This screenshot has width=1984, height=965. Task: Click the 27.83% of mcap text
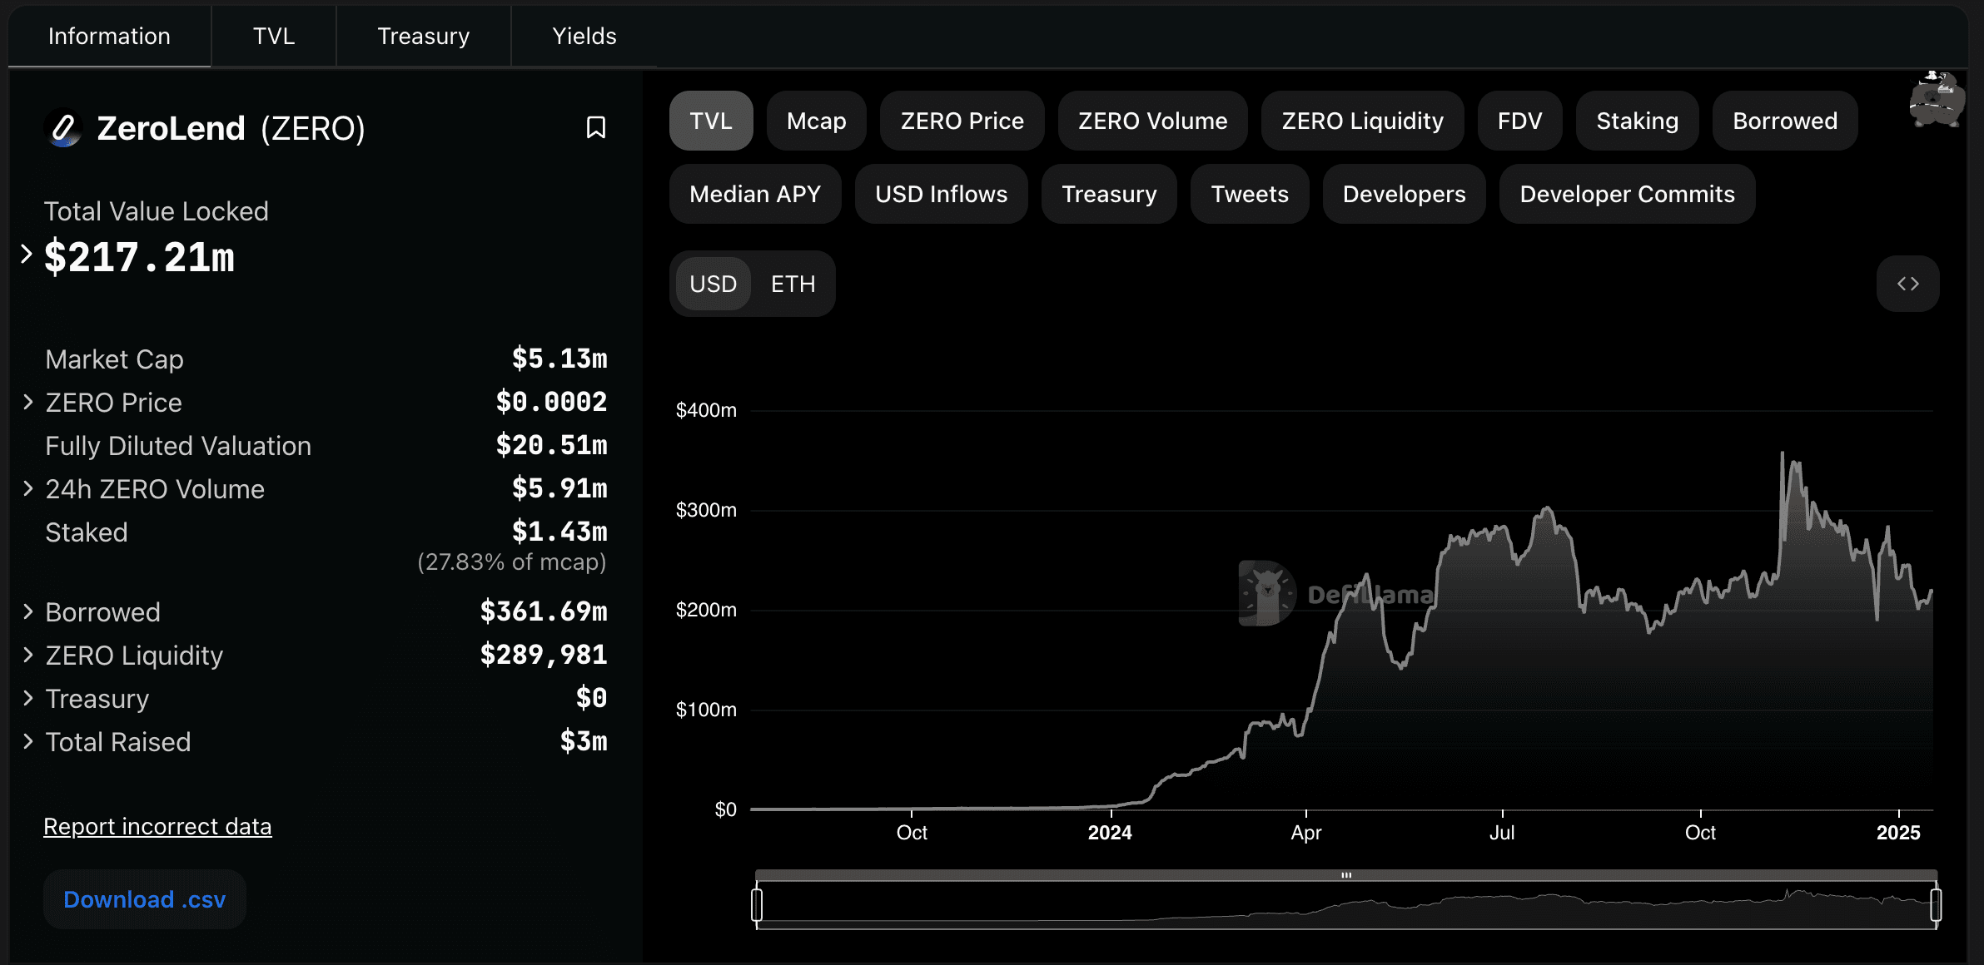pyautogui.click(x=512, y=562)
